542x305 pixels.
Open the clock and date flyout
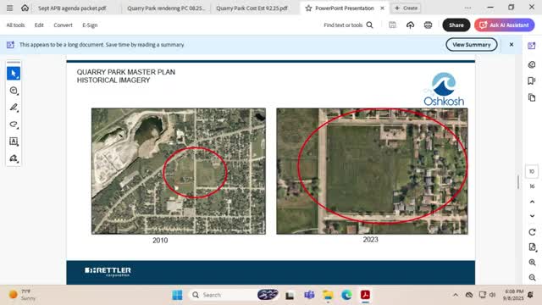click(x=514, y=295)
